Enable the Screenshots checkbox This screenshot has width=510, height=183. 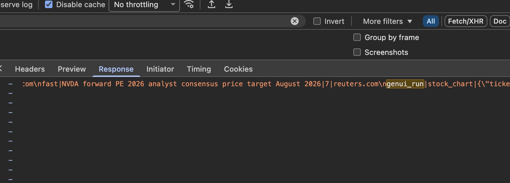[357, 52]
